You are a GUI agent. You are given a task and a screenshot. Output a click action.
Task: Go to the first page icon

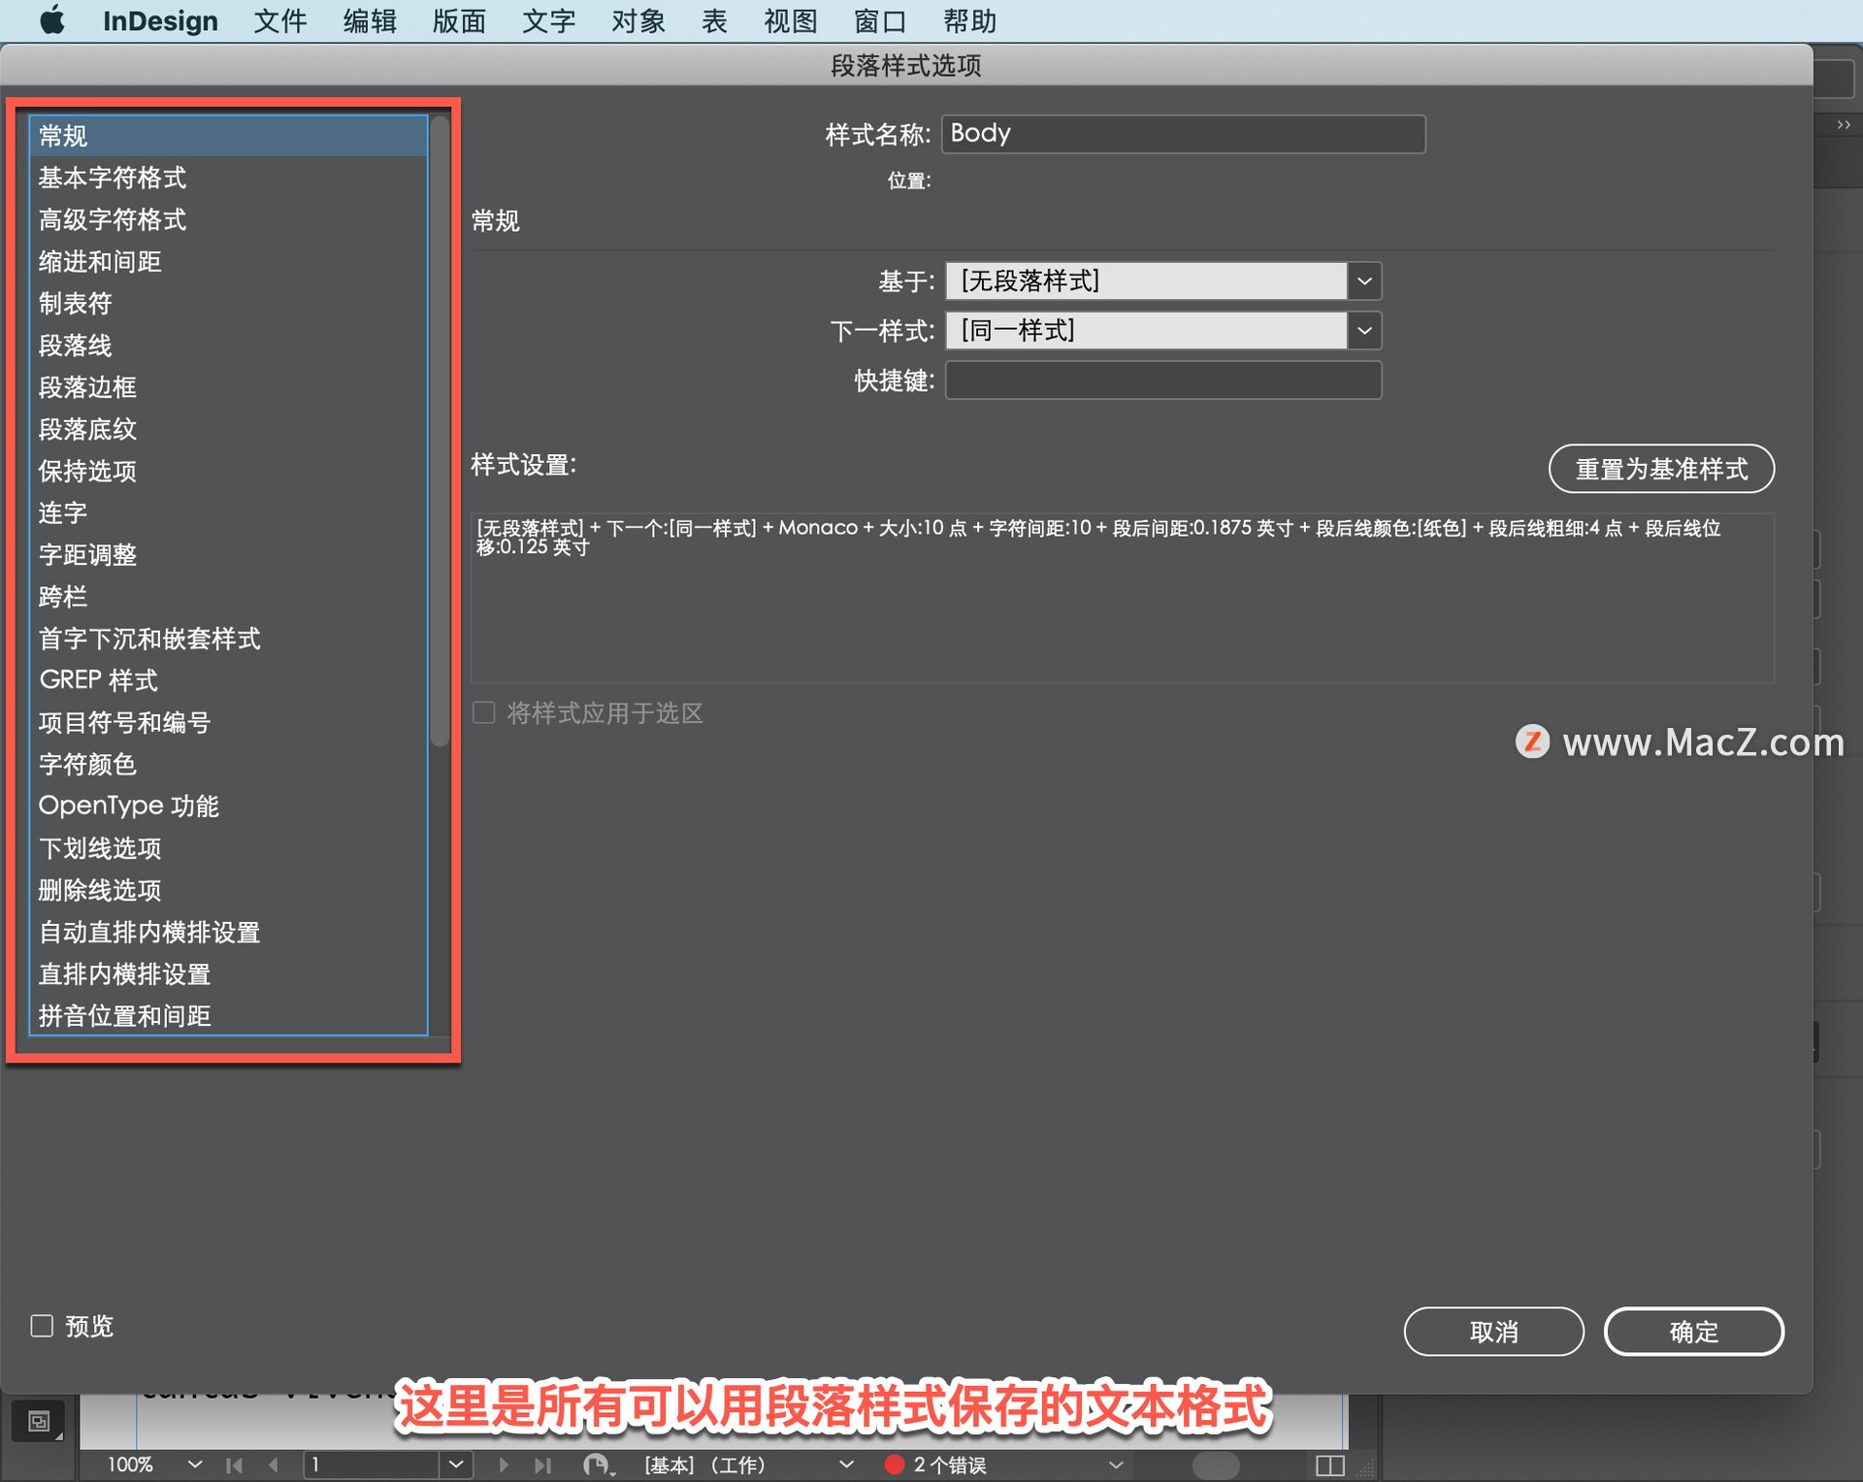(235, 1465)
